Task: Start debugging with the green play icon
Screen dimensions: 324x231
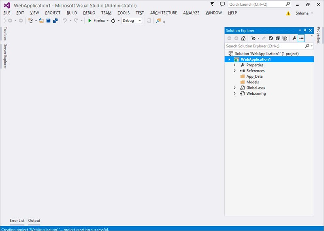Action: [90, 21]
